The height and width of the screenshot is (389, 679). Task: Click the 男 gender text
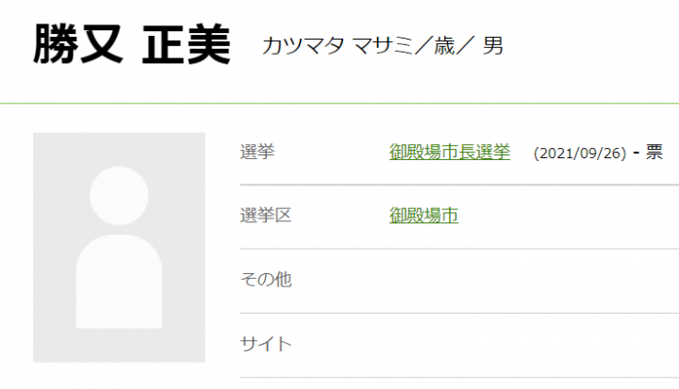pos(492,46)
